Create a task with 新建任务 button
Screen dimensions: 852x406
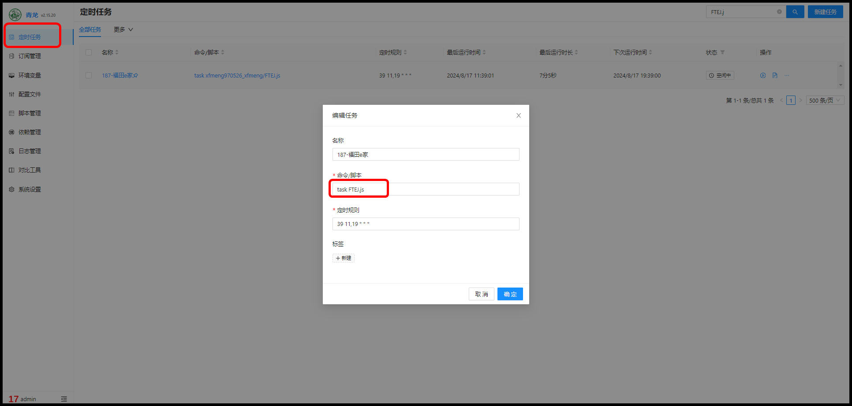click(x=825, y=12)
